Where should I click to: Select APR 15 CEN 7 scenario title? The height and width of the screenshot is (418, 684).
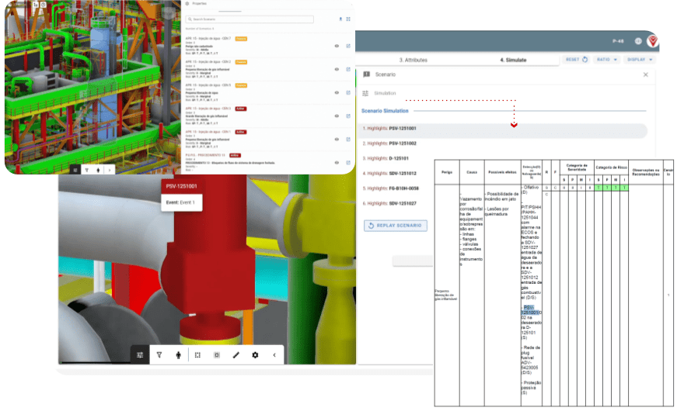pos(208,39)
